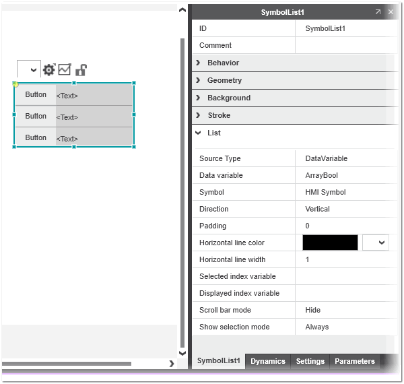Open the gear settings icon above symbol list
This screenshot has height=384, width=404.
(49, 69)
